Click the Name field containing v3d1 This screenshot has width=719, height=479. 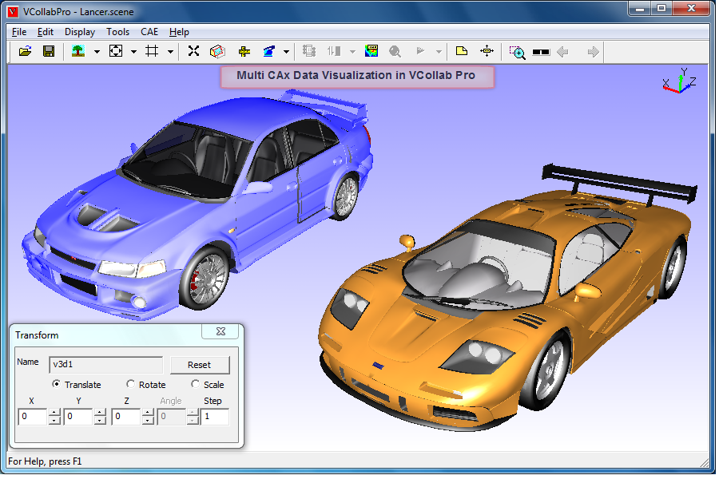point(106,365)
